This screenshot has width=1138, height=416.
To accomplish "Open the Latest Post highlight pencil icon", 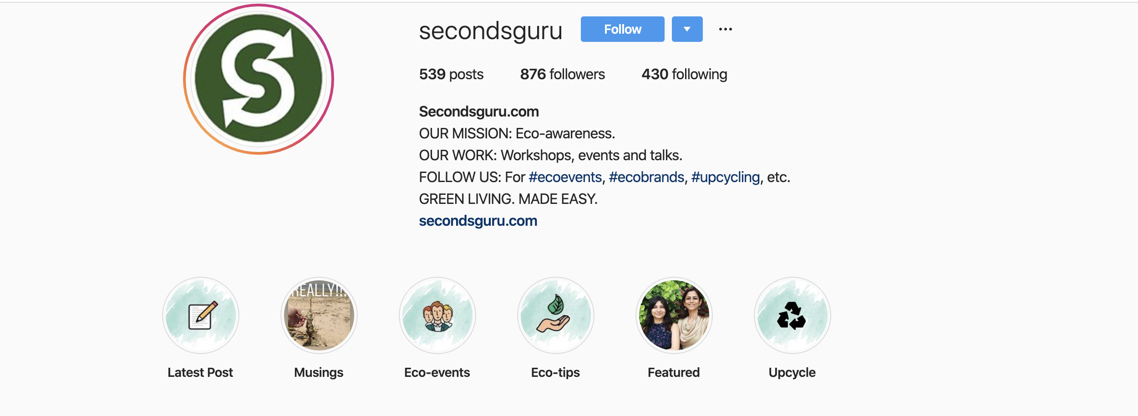I will tap(201, 315).
